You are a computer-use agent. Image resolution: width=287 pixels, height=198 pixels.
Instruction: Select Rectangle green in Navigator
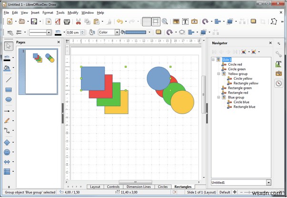click(240, 88)
